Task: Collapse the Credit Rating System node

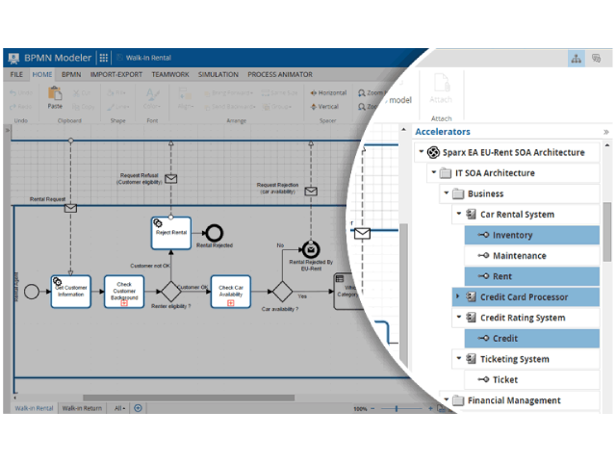Action: (x=459, y=317)
